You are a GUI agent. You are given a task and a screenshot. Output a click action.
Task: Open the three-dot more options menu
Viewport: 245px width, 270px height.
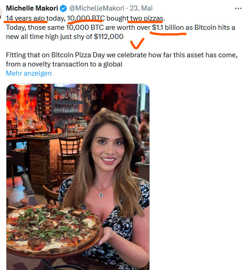click(238, 8)
